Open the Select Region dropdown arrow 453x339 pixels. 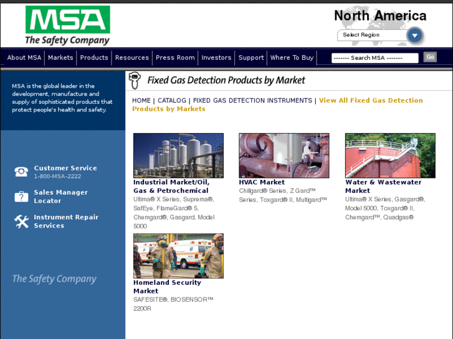coord(415,35)
